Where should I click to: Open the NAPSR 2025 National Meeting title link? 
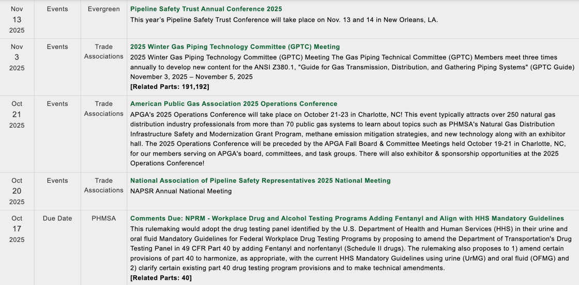(x=260, y=181)
